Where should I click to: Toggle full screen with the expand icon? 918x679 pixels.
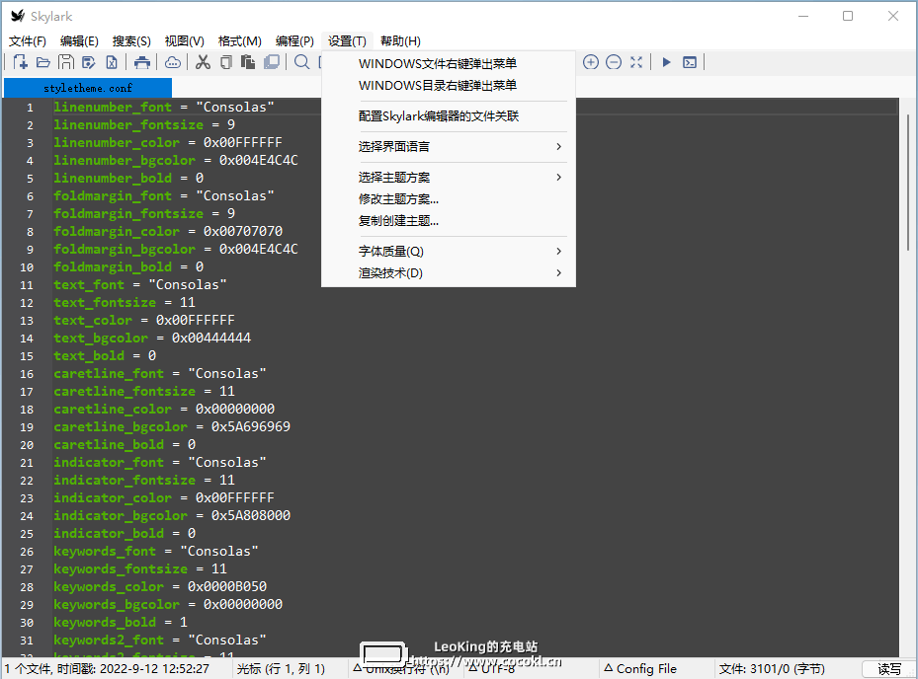click(x=636, y=62)
